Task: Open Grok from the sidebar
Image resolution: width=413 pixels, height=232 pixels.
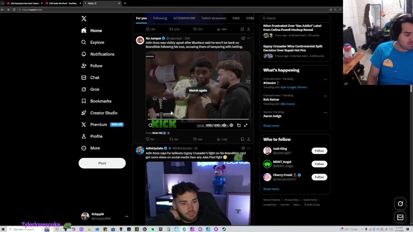Action: (90, 89)
